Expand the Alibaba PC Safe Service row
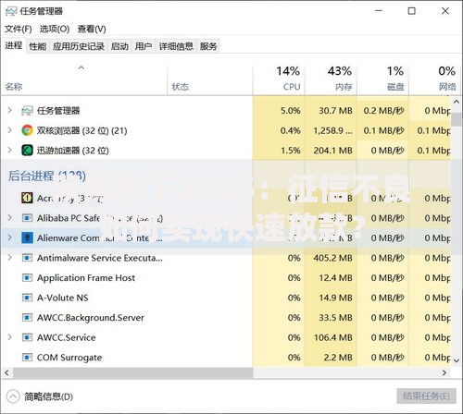The image size is (463, 414). tap(10, 218)
